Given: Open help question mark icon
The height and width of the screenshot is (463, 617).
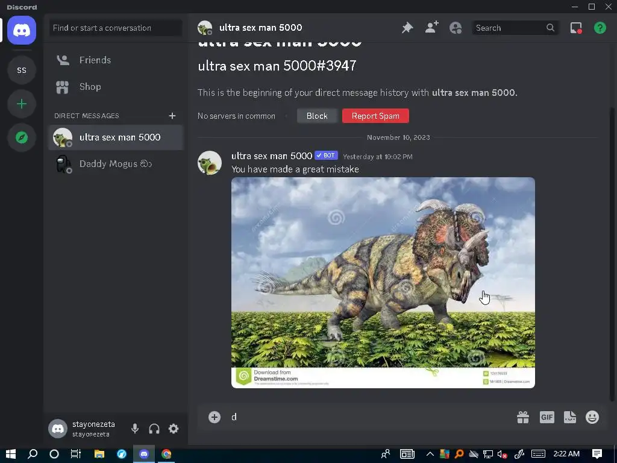Looking at the screenshot, I should click(600, 28).
